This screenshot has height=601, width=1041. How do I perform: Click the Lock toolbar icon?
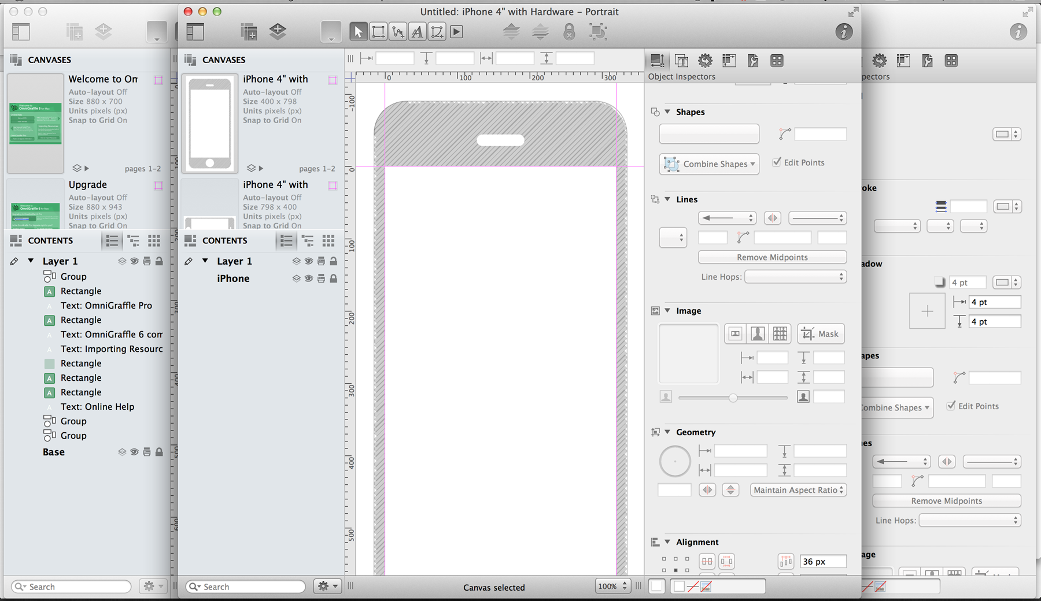(x=569, y=31)
